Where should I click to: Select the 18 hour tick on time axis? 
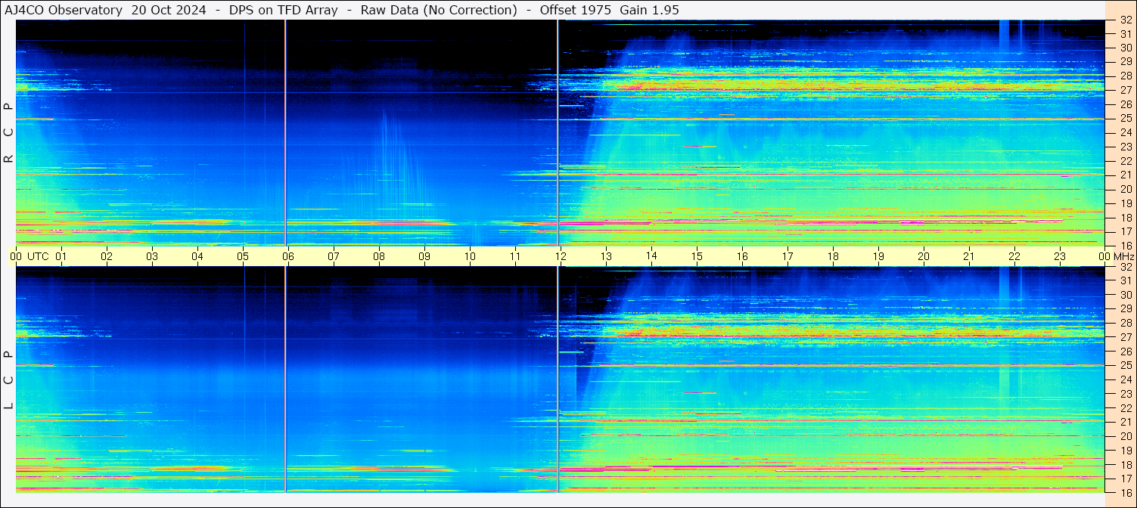pos(833,256)
